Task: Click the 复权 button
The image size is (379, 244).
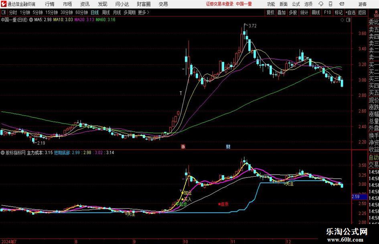Action: click(x=270, y=12)
